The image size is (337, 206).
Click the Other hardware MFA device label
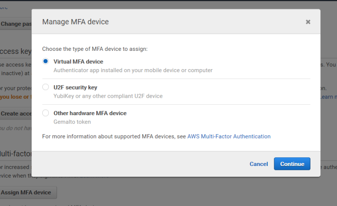90,113
